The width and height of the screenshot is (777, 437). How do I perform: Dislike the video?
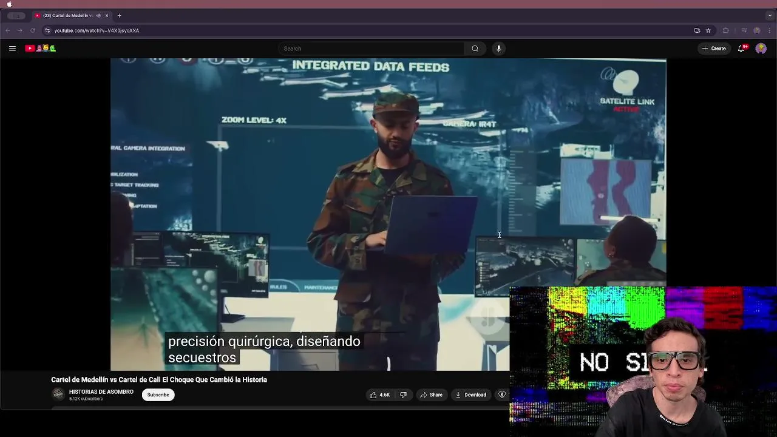click(x=403, y=395)
